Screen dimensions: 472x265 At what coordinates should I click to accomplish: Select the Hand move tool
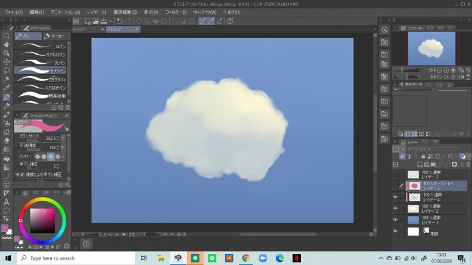[6, 45]
